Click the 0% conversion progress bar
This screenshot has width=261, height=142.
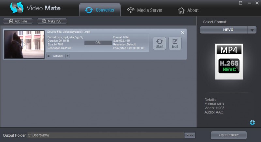[98, 43]
